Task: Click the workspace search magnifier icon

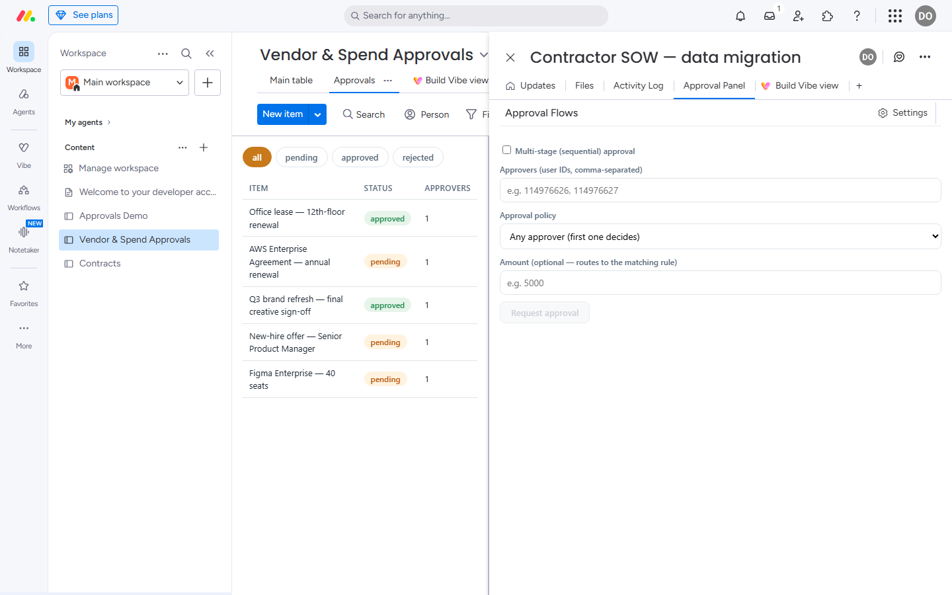Action: pyautogui.click(x=186, y=54)
